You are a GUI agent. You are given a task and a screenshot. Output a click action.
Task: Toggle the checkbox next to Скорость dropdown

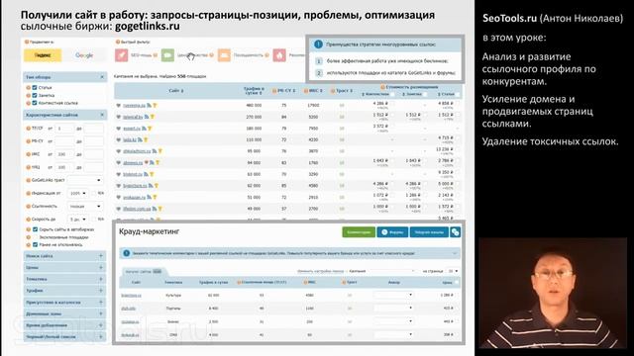94,220
